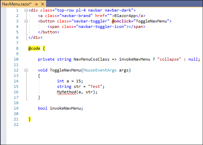Click the MouseEventArgs type name

(x=100, y=70)
